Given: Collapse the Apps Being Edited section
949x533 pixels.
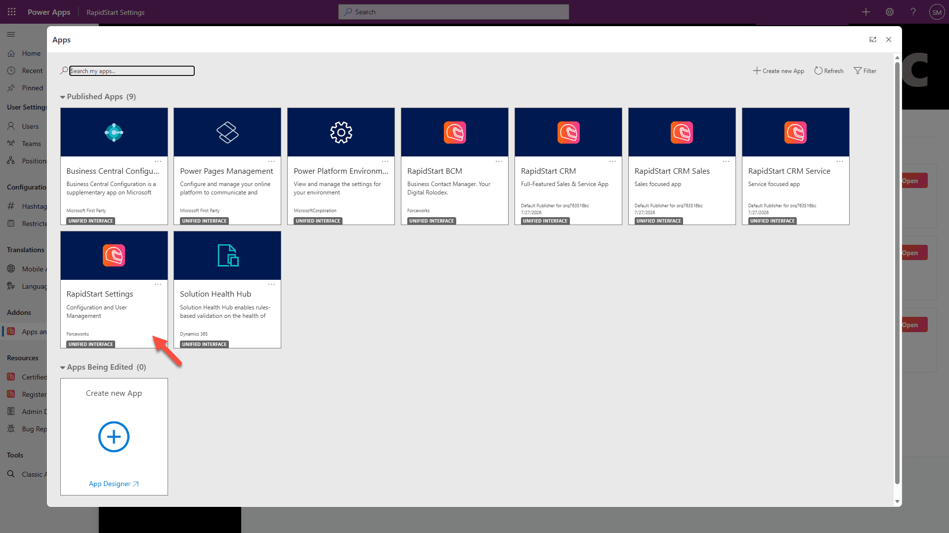Looking at the screenshot, I should coord(63,368).
